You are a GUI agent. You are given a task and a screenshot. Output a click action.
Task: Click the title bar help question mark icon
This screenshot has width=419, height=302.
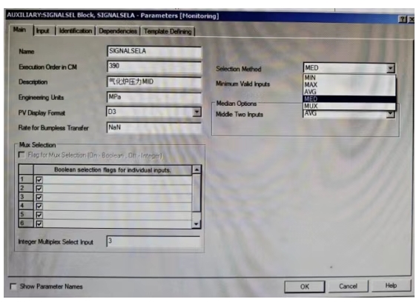tap(402, 19)
